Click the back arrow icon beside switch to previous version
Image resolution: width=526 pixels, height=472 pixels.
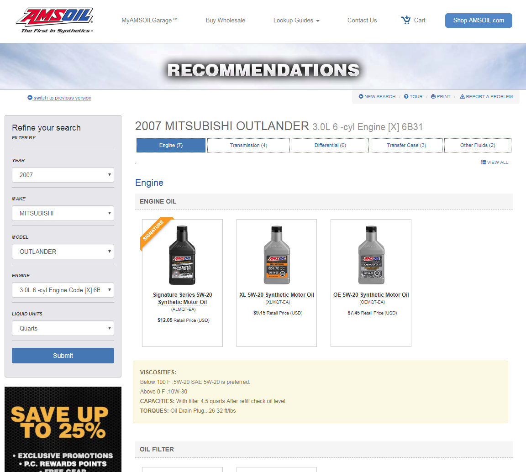(30, 98)
